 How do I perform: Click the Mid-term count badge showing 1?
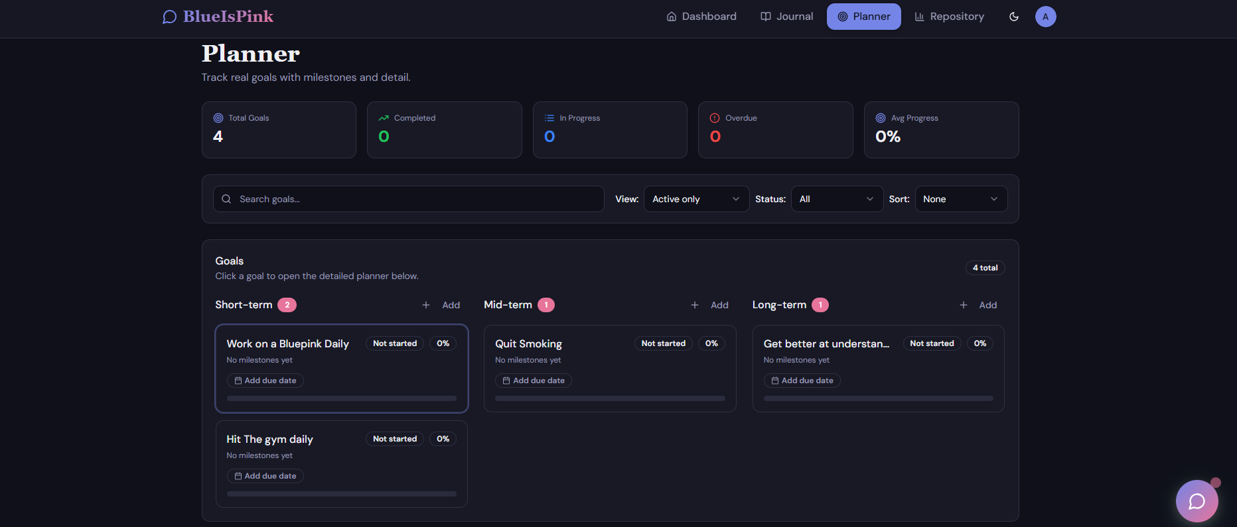(x=546, y=305)
